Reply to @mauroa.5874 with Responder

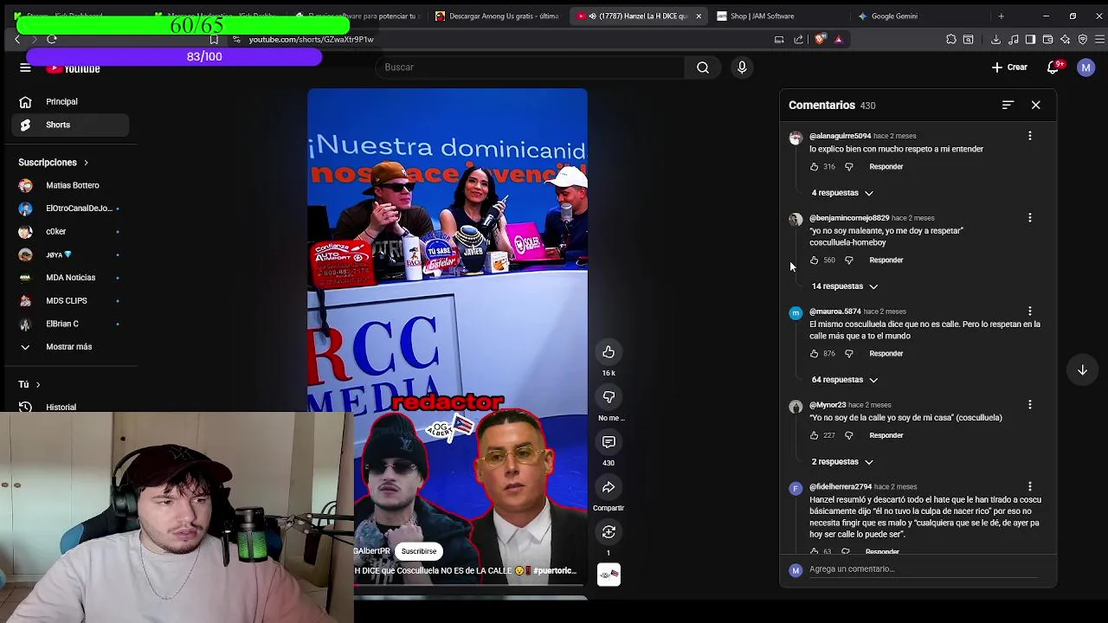(886, 354)
